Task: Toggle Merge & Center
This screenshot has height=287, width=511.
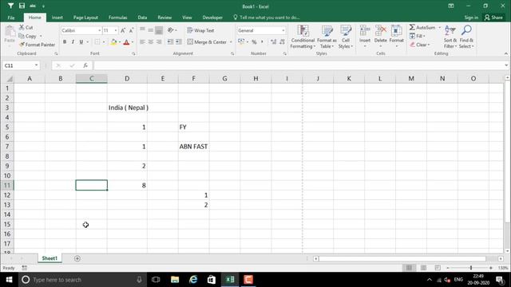Action: [x=207, y=42]
